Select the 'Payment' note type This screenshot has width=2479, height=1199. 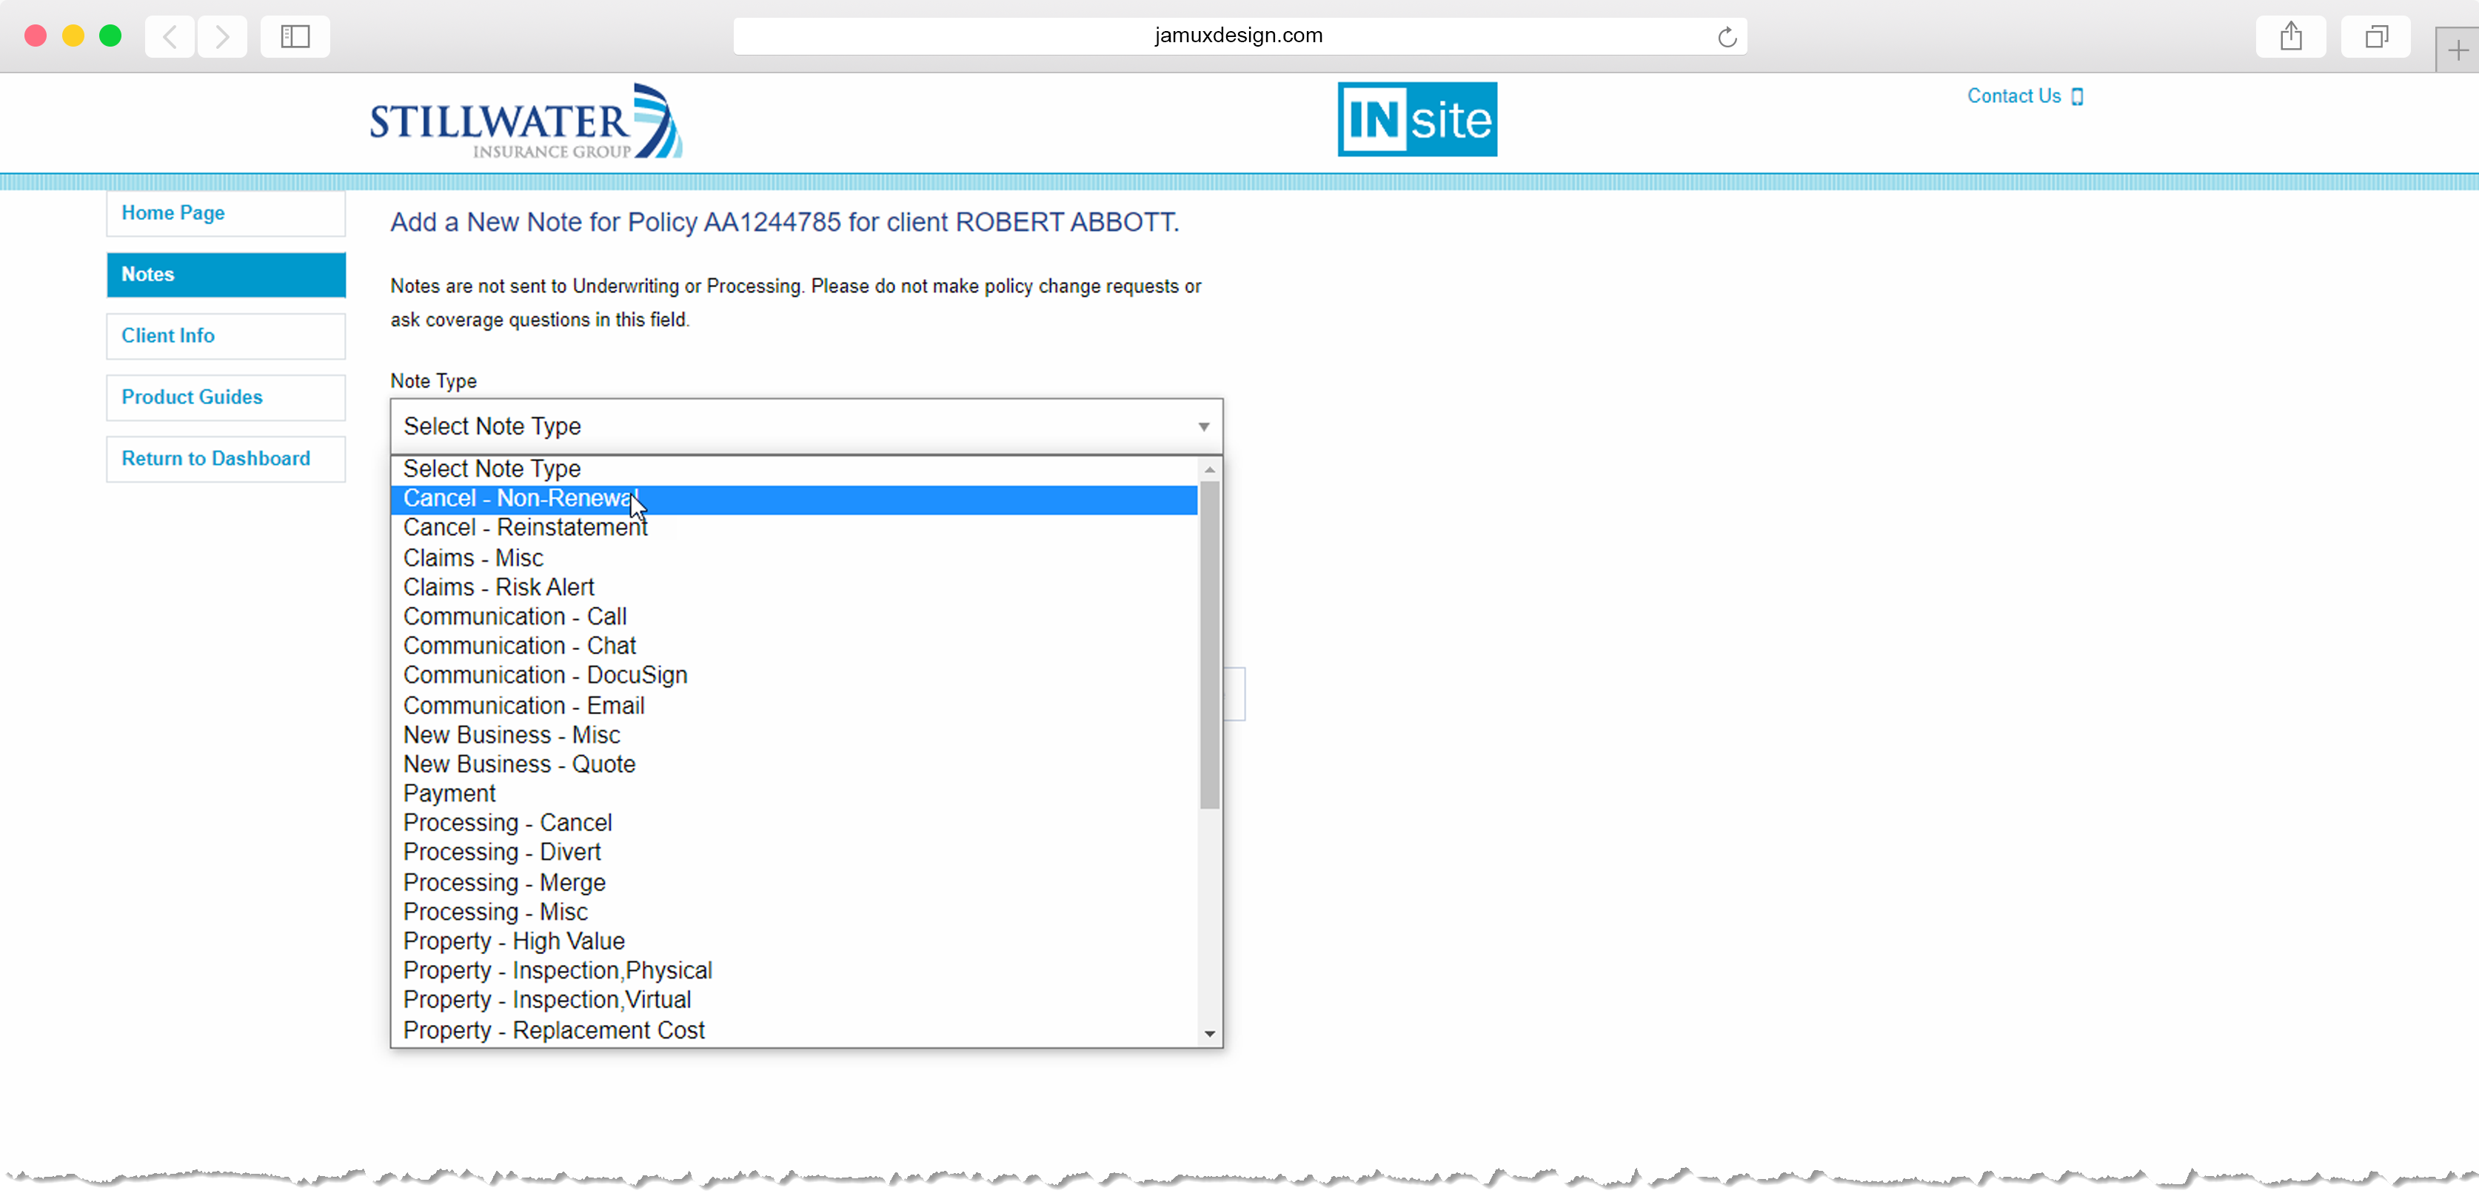click(794, 794)
